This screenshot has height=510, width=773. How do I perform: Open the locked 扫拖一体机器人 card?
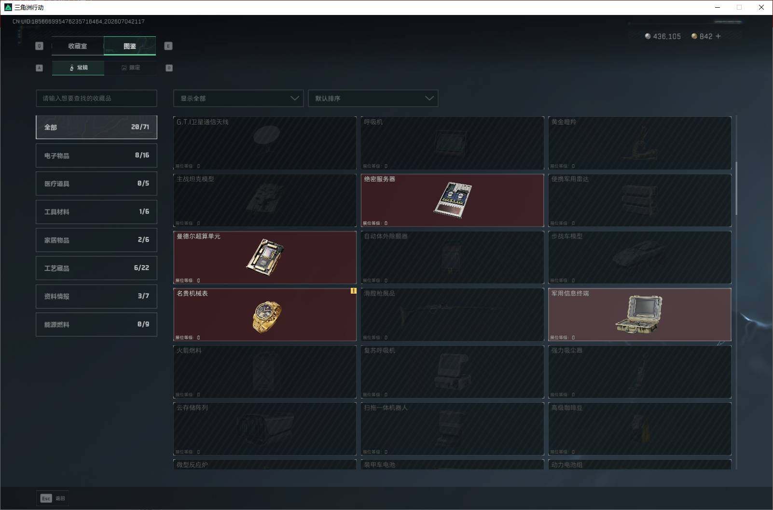452,429
